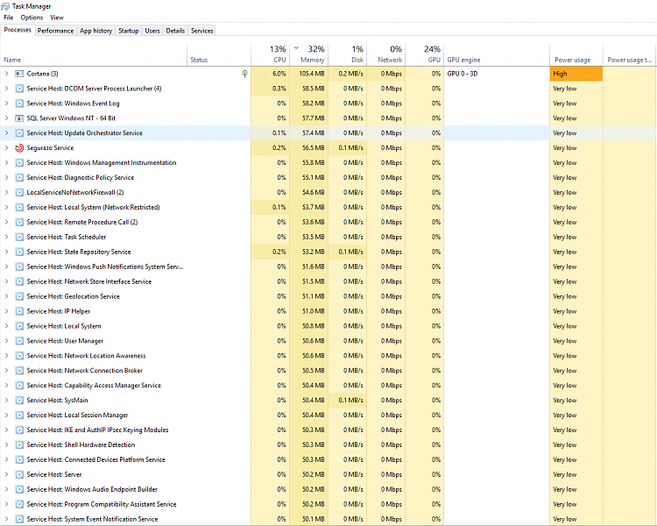Click the Task Manager title bar icon
Viewport: 657px width, 526px height.
[x=6, y=5]
